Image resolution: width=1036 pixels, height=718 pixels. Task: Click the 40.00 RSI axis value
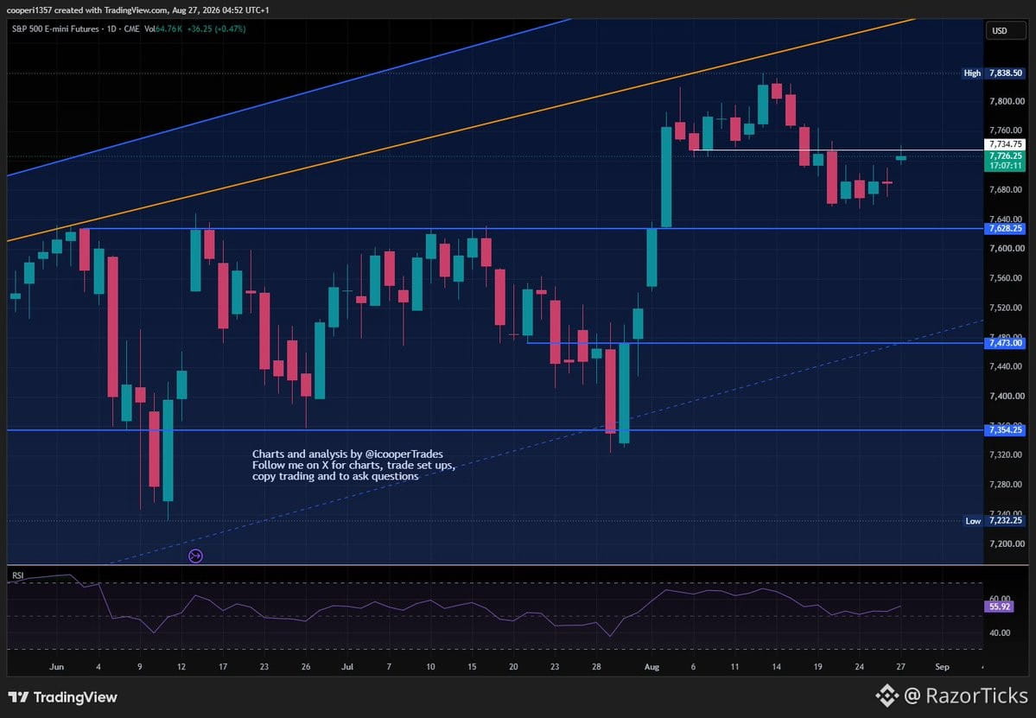[x=1000, y=632]
